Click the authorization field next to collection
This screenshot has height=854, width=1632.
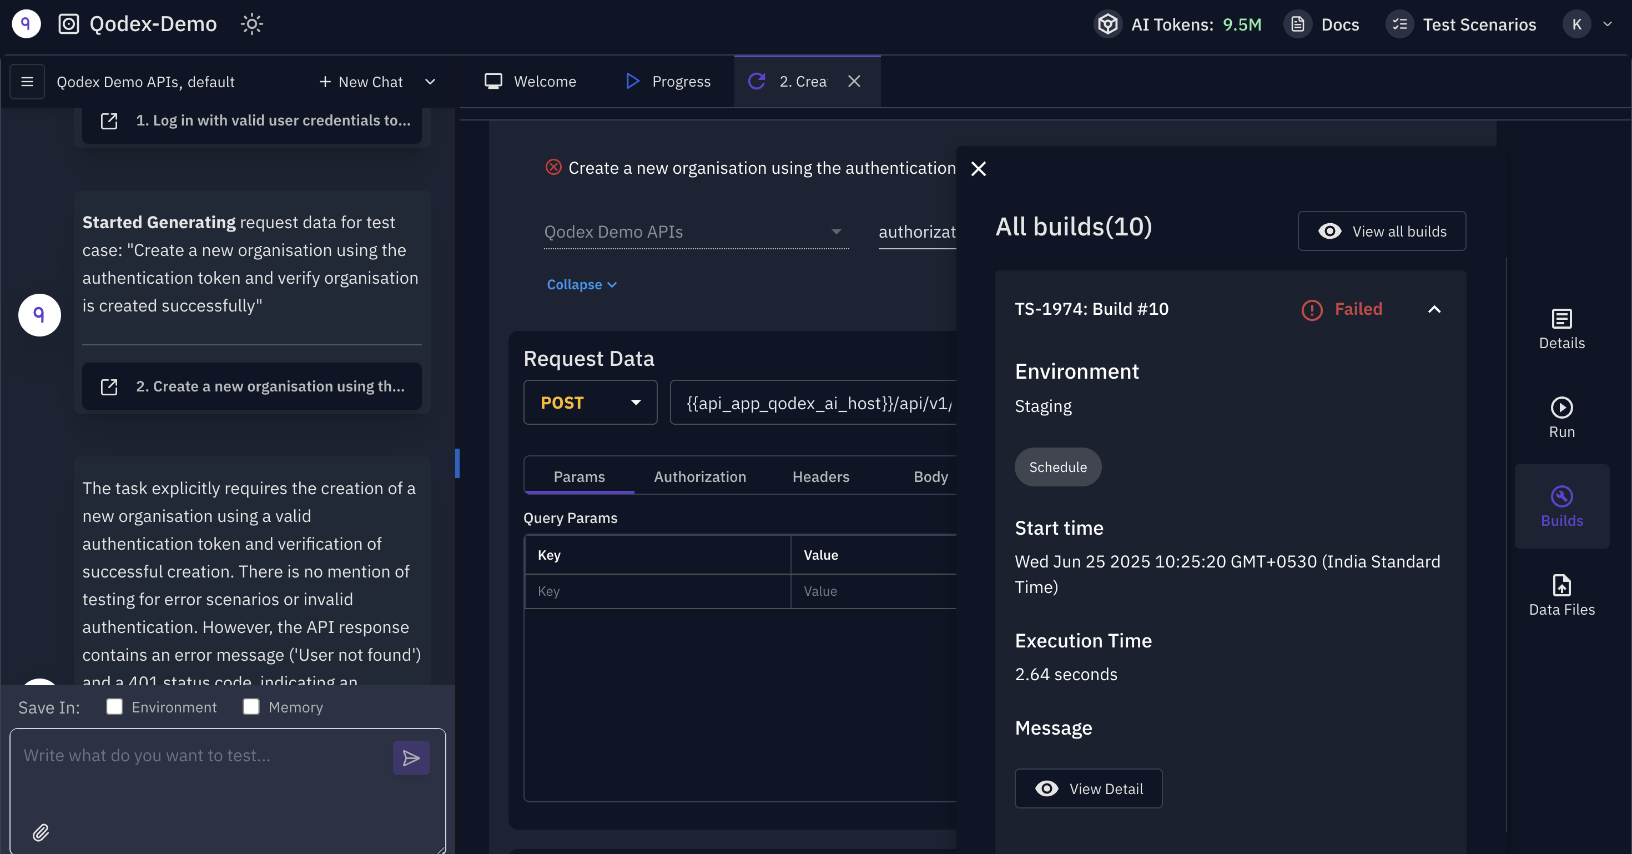coord(916,232)
